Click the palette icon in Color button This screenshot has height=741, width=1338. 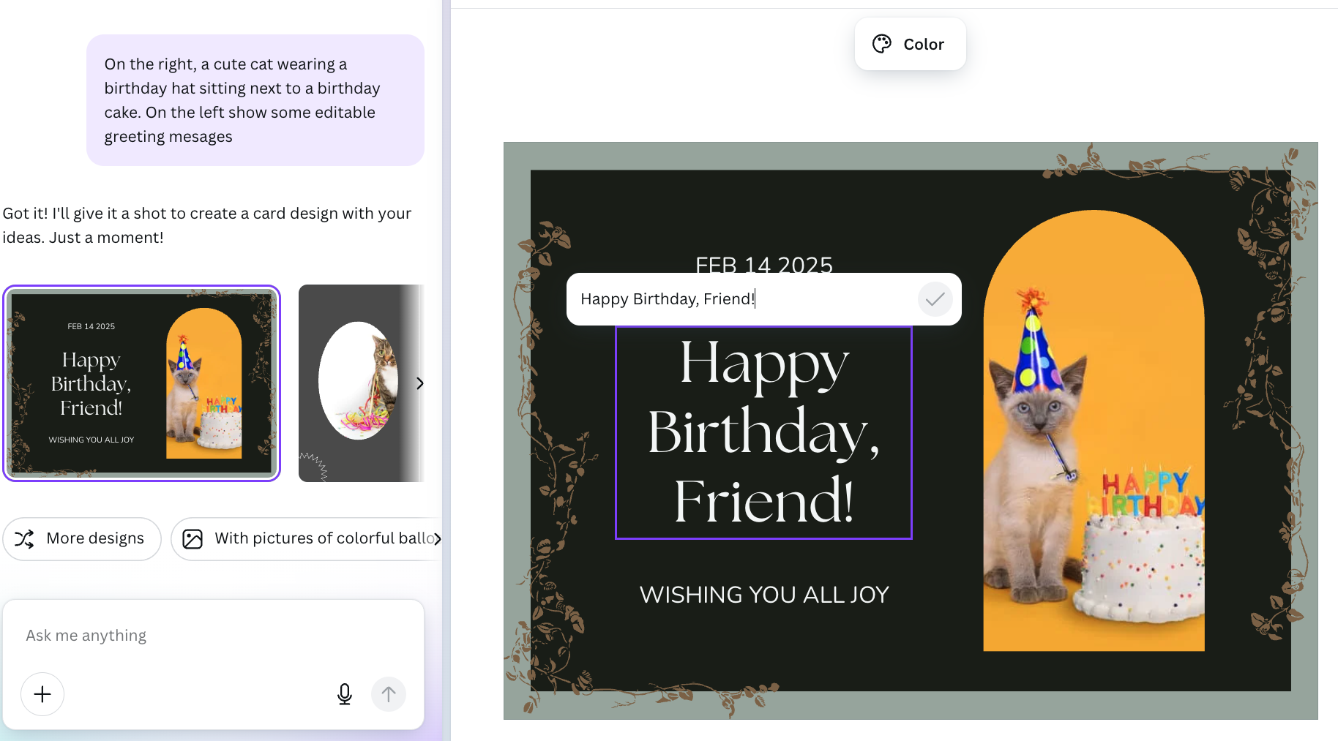(882, 44)
